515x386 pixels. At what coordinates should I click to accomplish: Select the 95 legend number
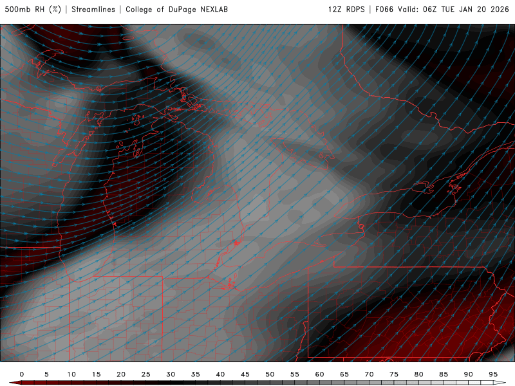[x=493, y=374]
